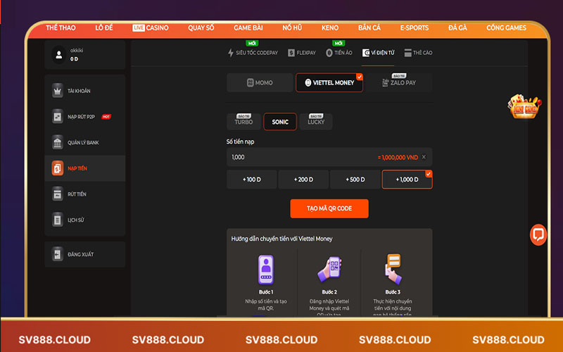The width and height of the screenshot is (563, 352).
Task: Click the ĐĂNG XUẤT label
Action: [x=81, y=254]
